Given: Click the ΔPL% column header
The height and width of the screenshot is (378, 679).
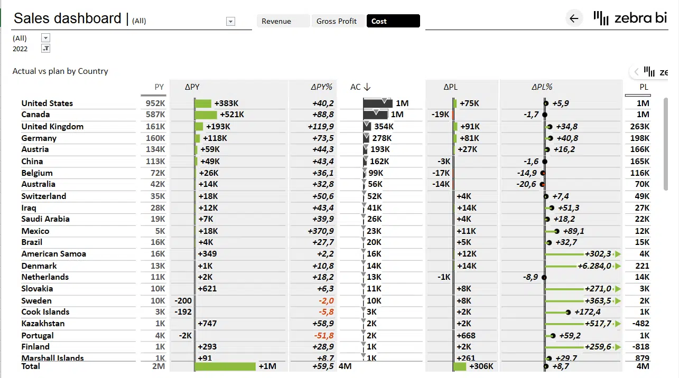Looking at the screenshot, I should tap(542, 87).
